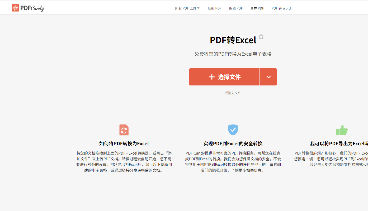Click the PDF转Excel page title
368x211 pixels.
tap(233, 40)
